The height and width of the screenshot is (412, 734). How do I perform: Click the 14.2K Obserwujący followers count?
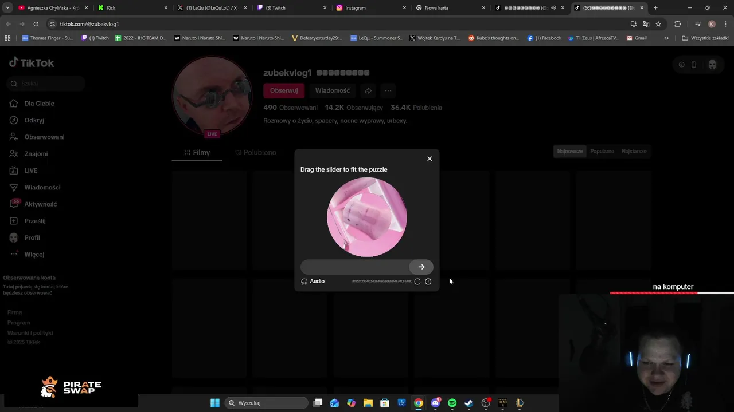[x=354, y=108]
